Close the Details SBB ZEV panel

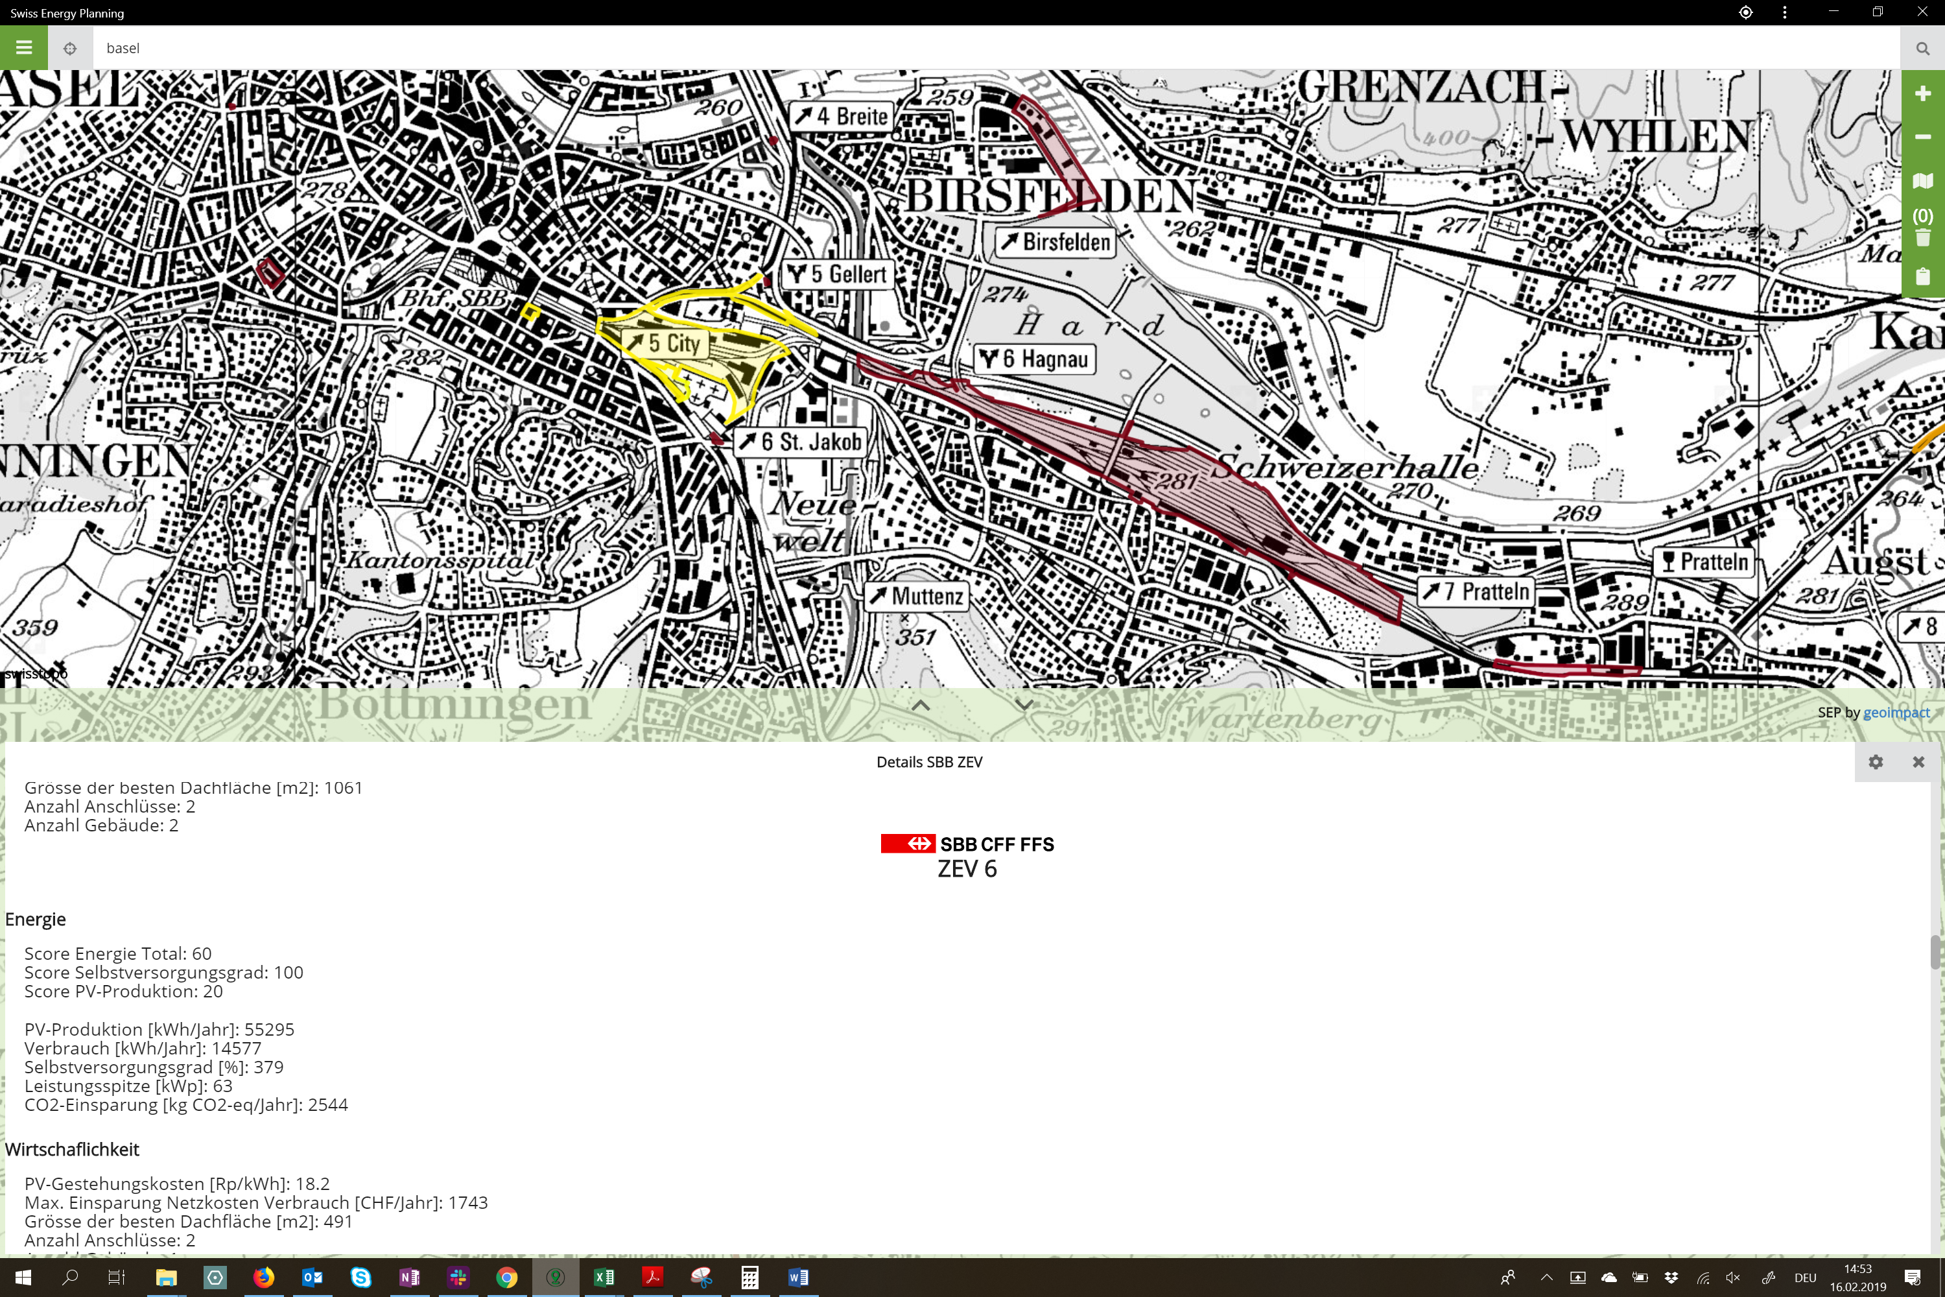click(1918, 762)
